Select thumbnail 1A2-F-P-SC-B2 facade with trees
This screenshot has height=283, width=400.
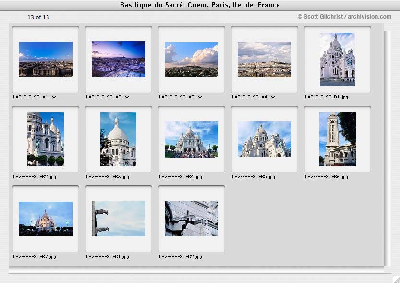point(46,139)
